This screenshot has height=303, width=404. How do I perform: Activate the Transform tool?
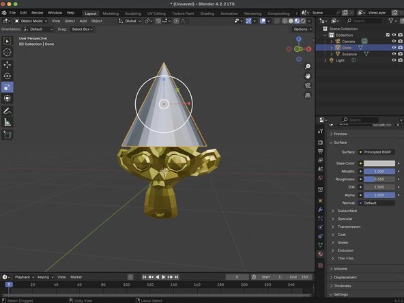[x=8, y=98]
